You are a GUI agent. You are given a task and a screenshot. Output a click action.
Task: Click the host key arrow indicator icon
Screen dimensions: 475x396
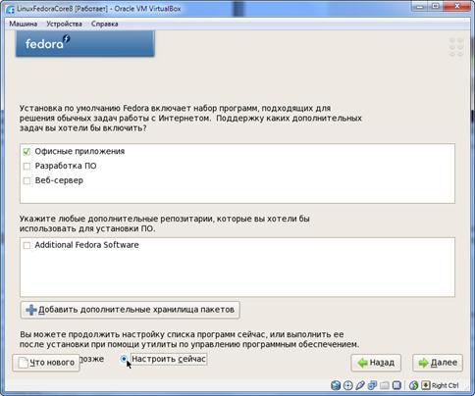[425, 385]
